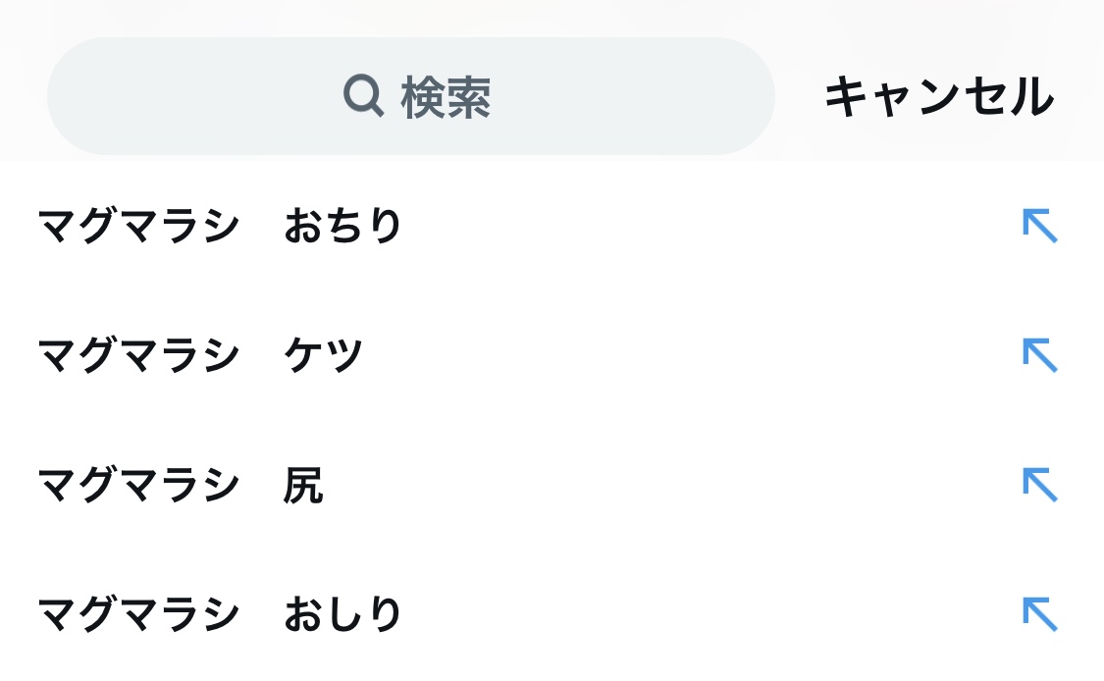Focus the 検索 search input field

click(x=410, y=96)
